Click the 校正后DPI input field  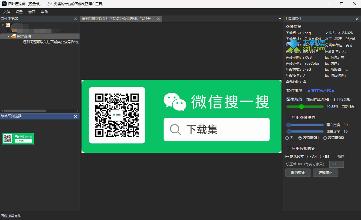point(336,164)
